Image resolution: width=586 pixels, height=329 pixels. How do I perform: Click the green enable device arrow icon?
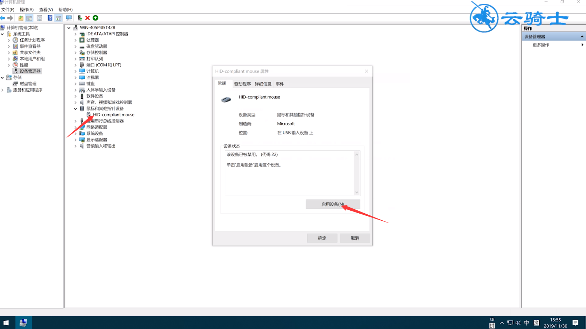95,18
